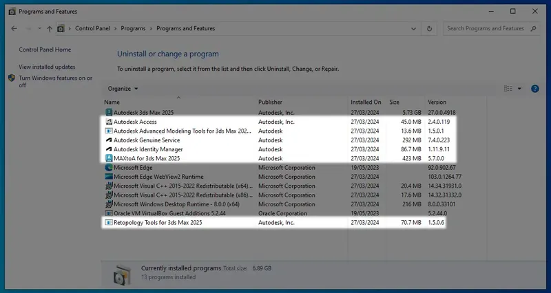This screenshot has width=551, height=293.
Task: Click the MAXtoA for 3ds Max icon
Action: (109, 158)
